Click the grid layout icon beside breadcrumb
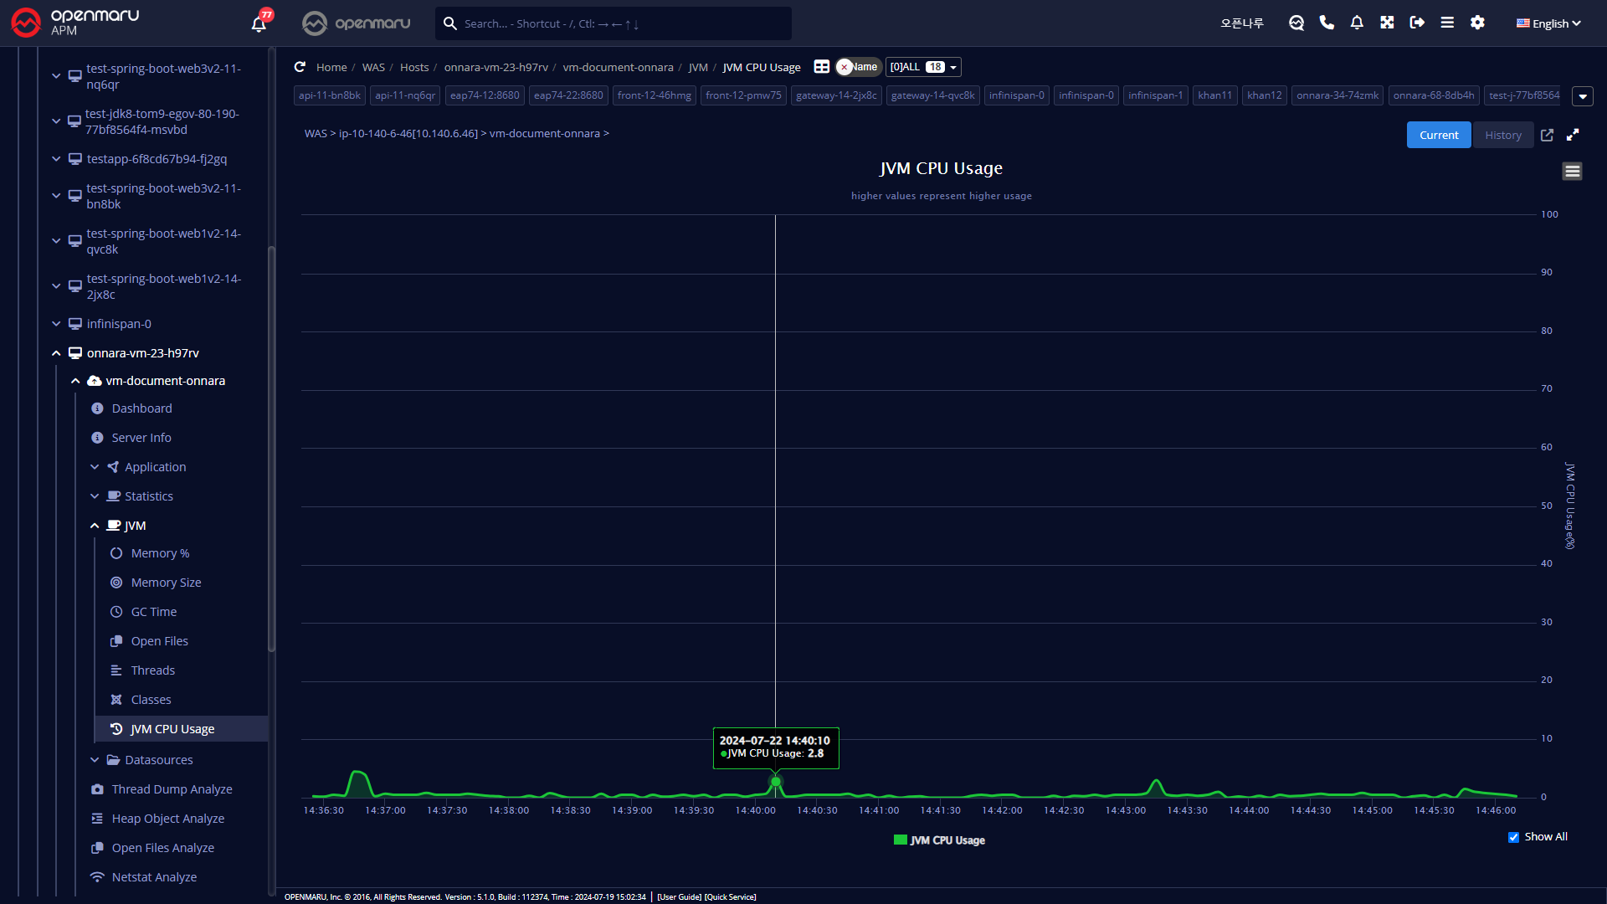The image size is (1607, 904). click(x=822, y=67)
